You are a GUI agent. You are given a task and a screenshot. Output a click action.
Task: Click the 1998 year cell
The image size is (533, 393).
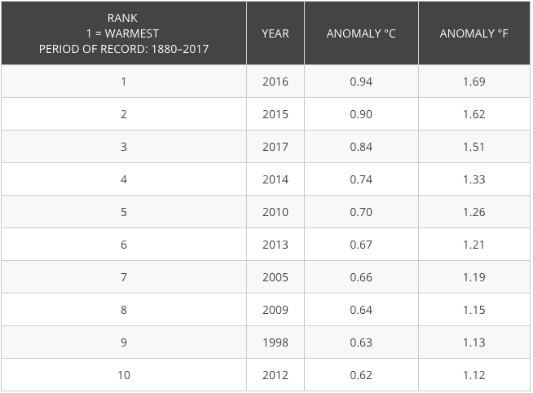(x=275, y=342)
